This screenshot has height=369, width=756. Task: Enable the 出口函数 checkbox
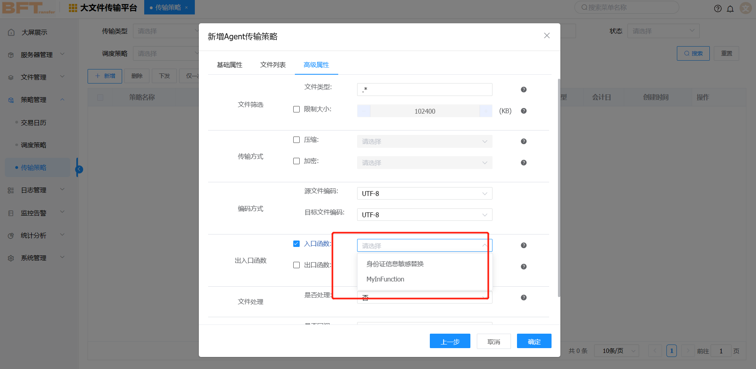coord(296,265)
